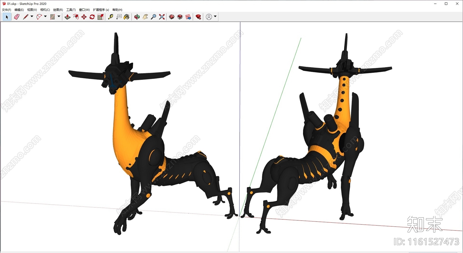
Task: Expand the Arc tool dropdown arrow
Action: pyautogui.click(x=45, y=16)
